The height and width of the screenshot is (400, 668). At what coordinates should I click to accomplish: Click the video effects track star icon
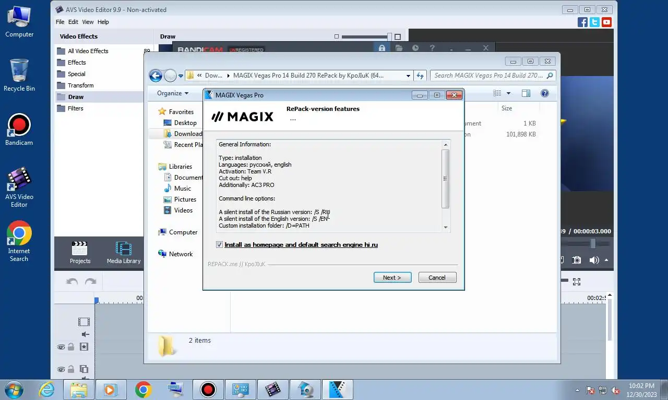pos(83,347)
